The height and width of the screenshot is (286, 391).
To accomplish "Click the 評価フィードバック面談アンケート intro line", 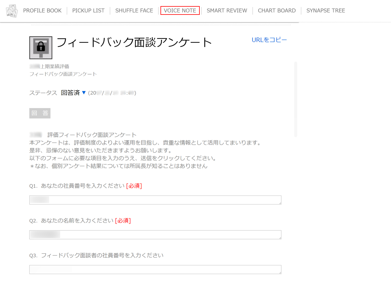I will point(92,135).
